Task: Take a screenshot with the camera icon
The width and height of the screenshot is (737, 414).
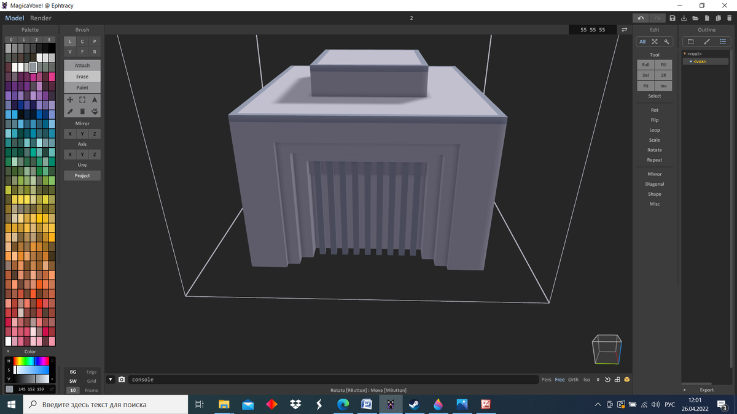Action: (122, 380)
